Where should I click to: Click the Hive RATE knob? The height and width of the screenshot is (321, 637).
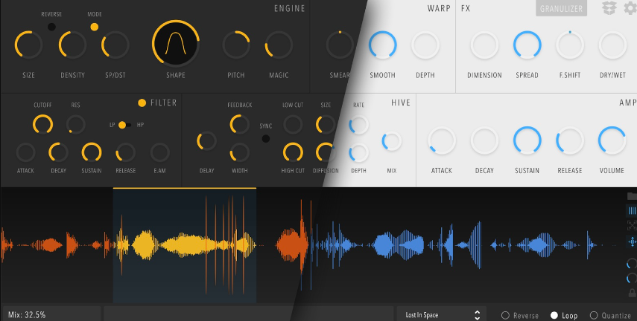(358, 125)
